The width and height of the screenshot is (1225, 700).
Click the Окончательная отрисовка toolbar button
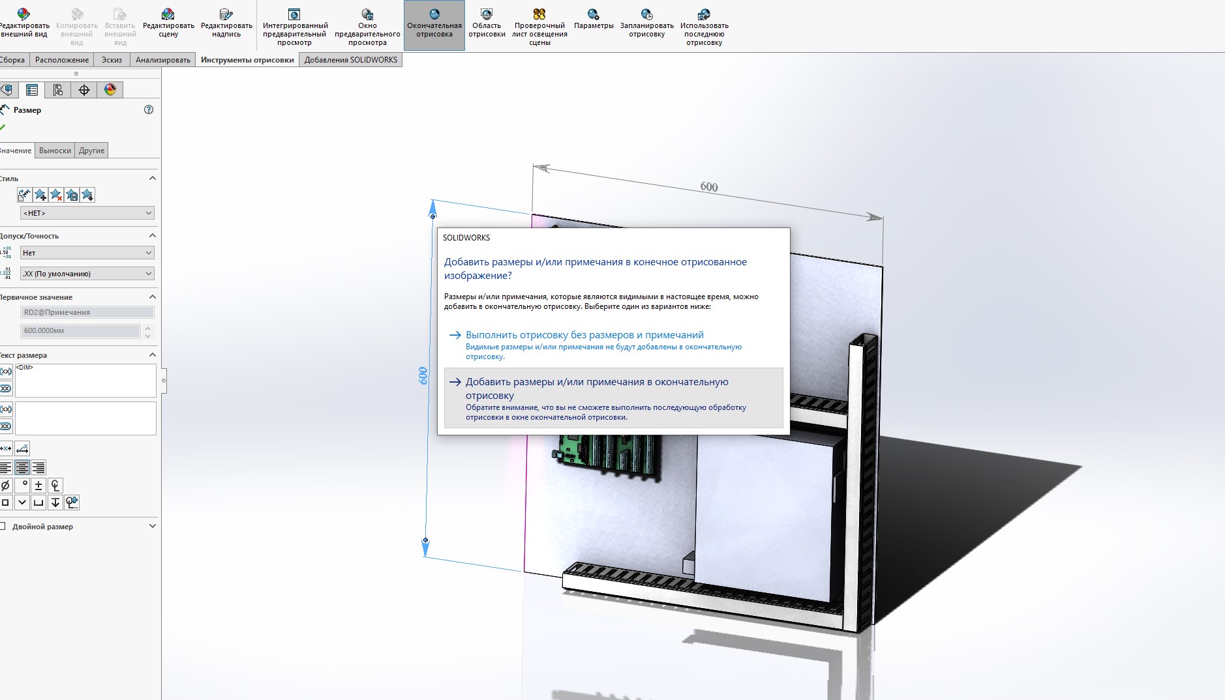[x=434, y=25]
